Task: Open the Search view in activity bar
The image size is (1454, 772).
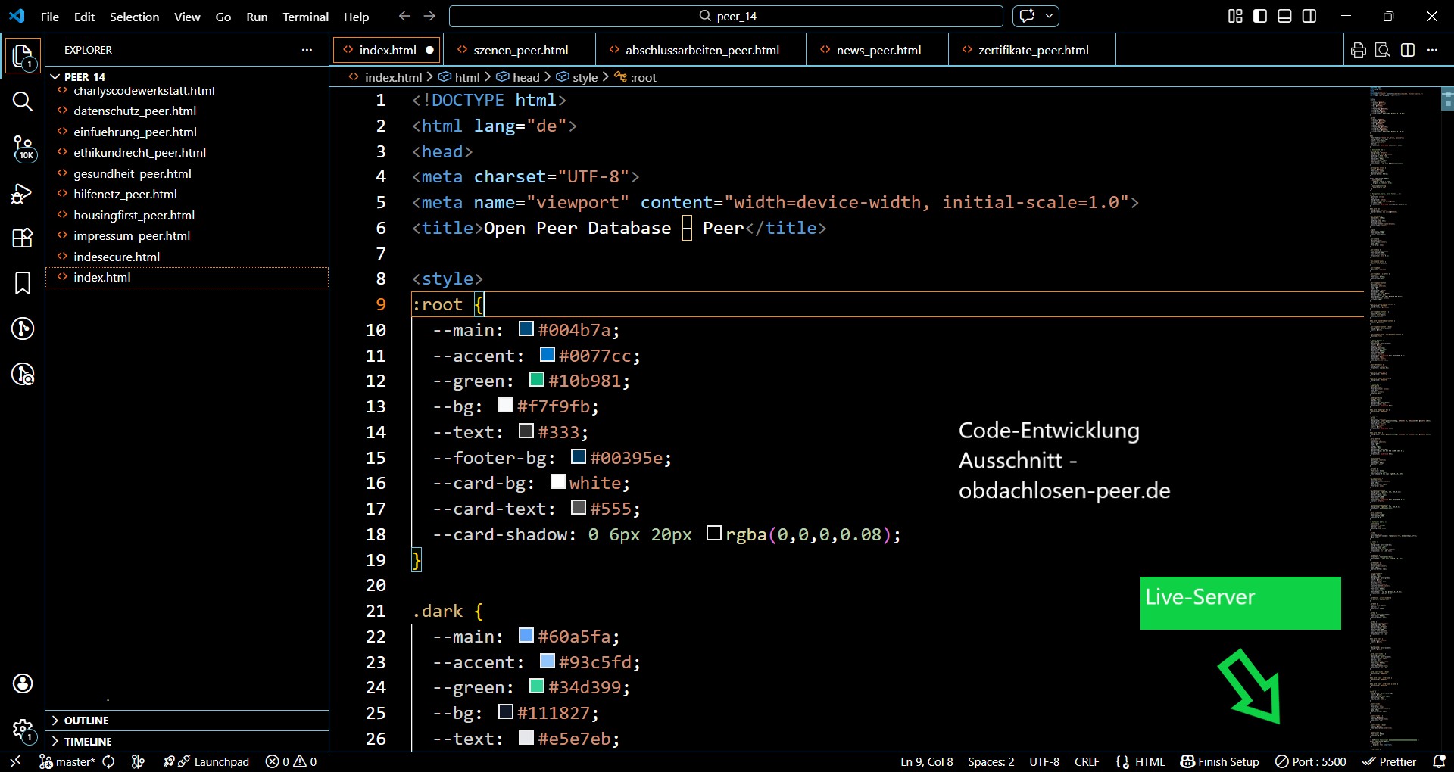Action: click(x=23, y=101)
